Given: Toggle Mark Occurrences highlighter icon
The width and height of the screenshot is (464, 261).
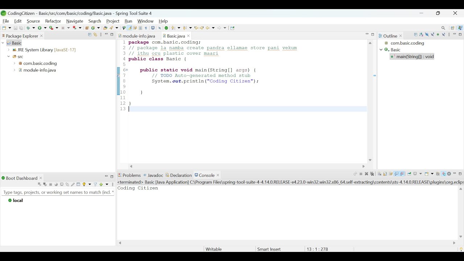Looking at the screenshot, I should tap(129, 28).
